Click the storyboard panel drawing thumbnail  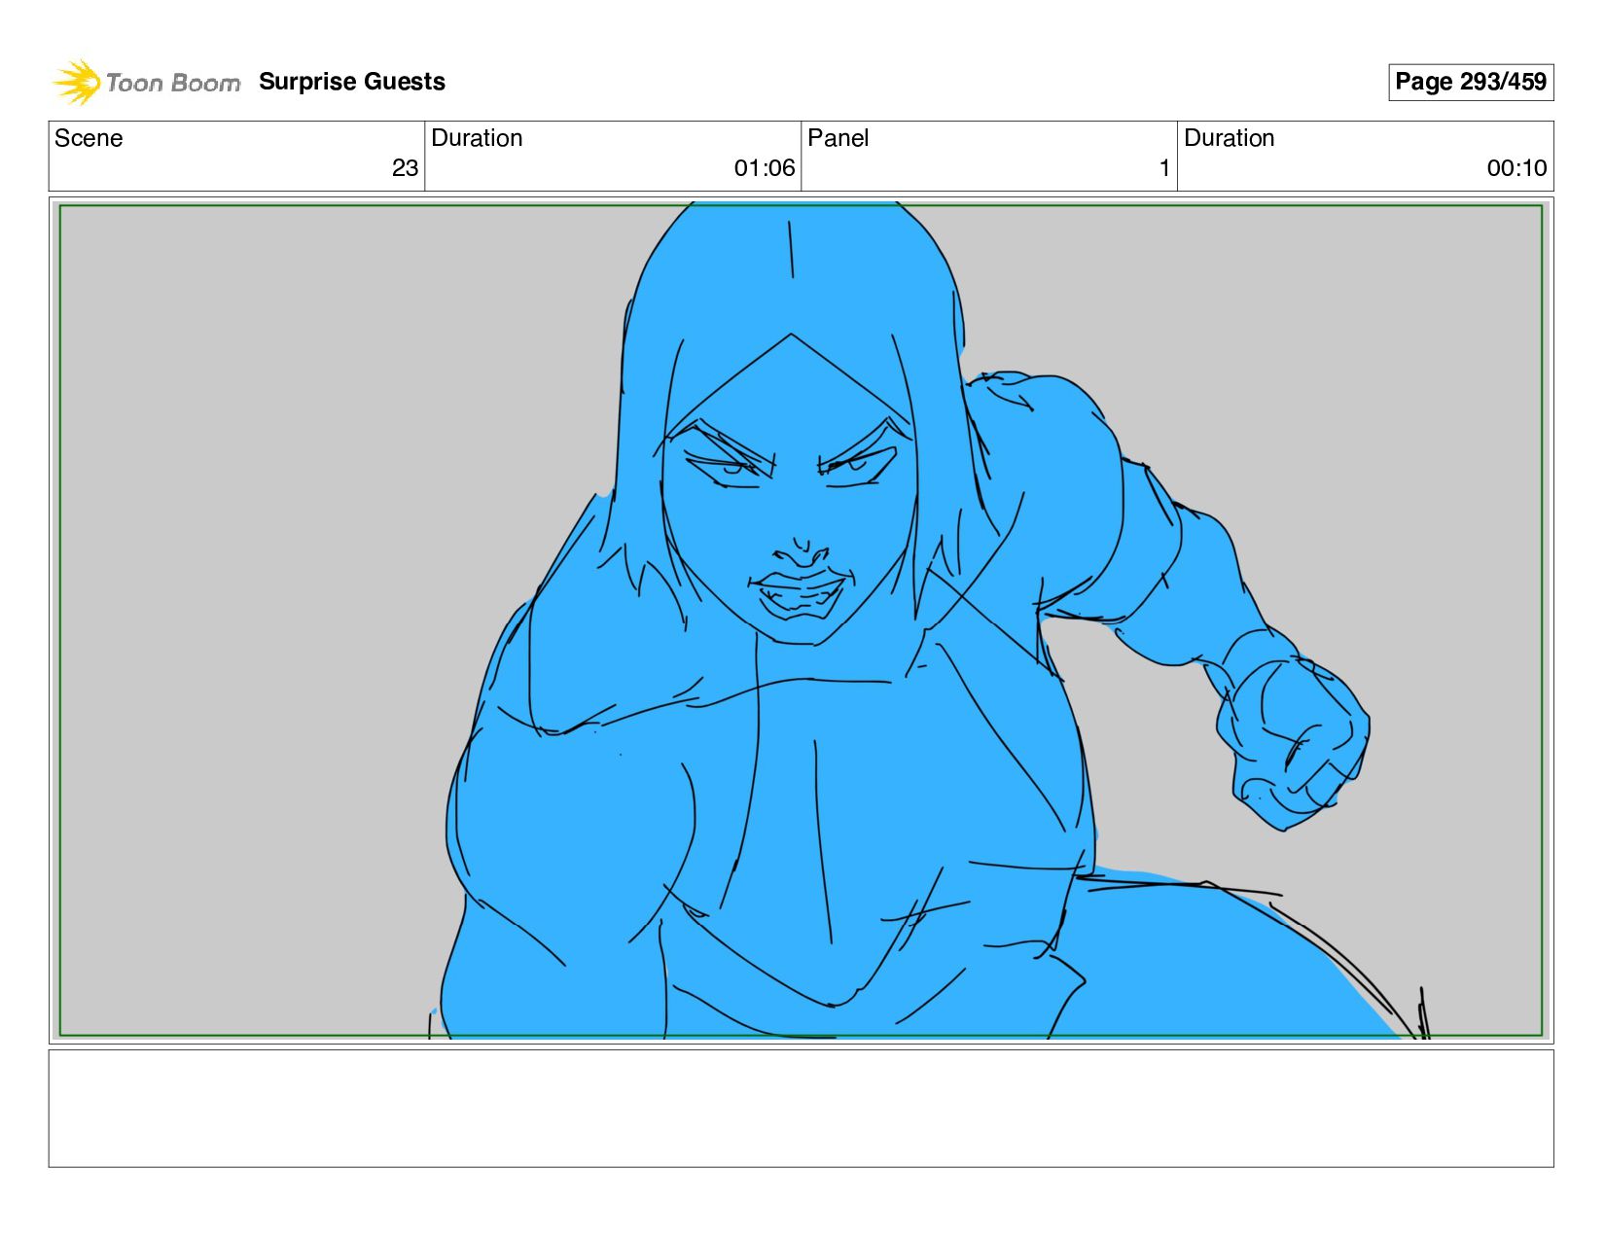pyautogui.click(x=801, y=620)
